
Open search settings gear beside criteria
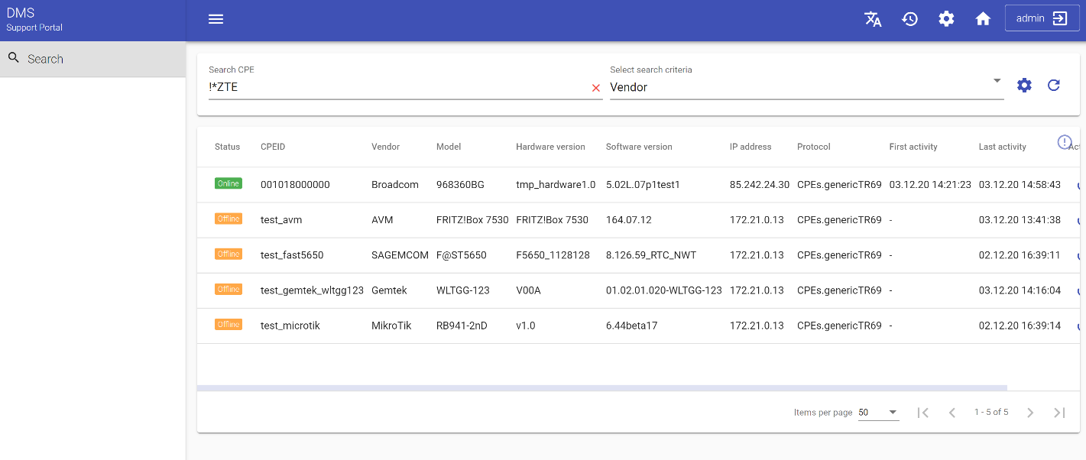(1024, 86)
